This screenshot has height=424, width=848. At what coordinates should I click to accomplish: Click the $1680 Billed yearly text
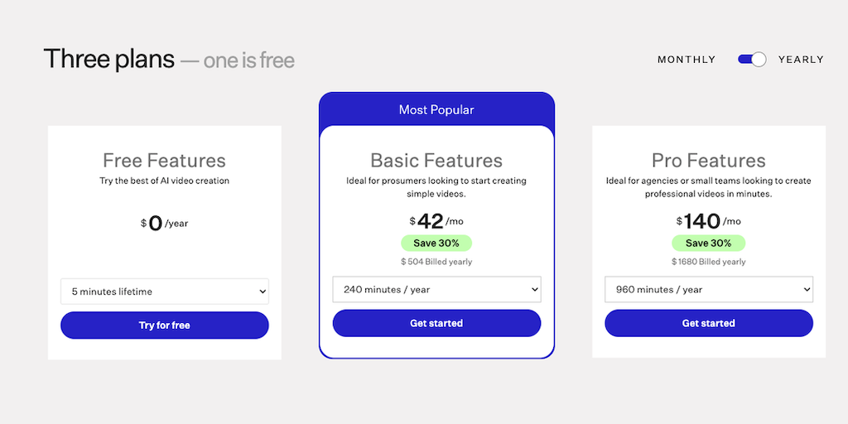tap(709, 262)
